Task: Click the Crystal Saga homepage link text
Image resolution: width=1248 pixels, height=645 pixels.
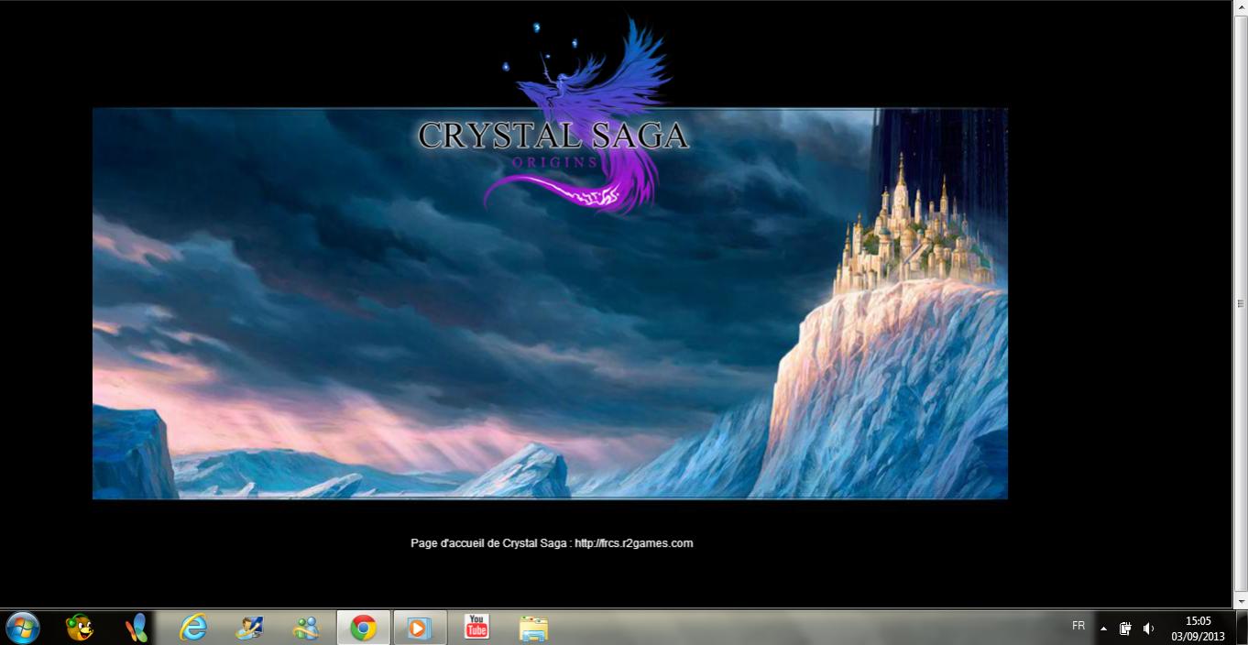Action: coord(552,543)
